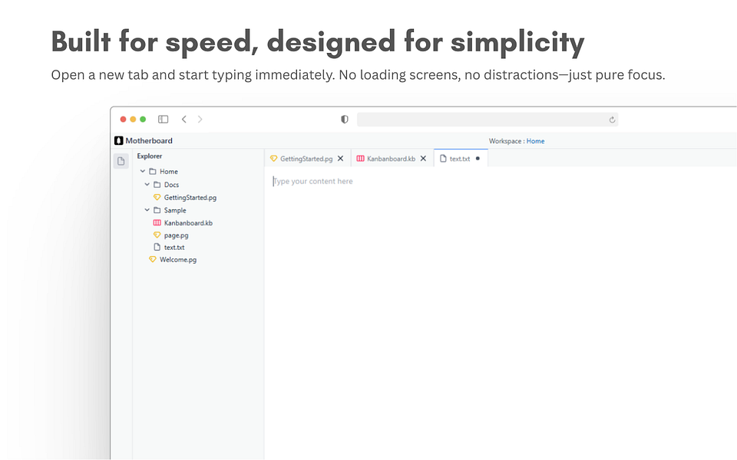Collapse the Docs folder chevron
The image size is (737, 460).
pyautogui.click(x=147, y=185)
